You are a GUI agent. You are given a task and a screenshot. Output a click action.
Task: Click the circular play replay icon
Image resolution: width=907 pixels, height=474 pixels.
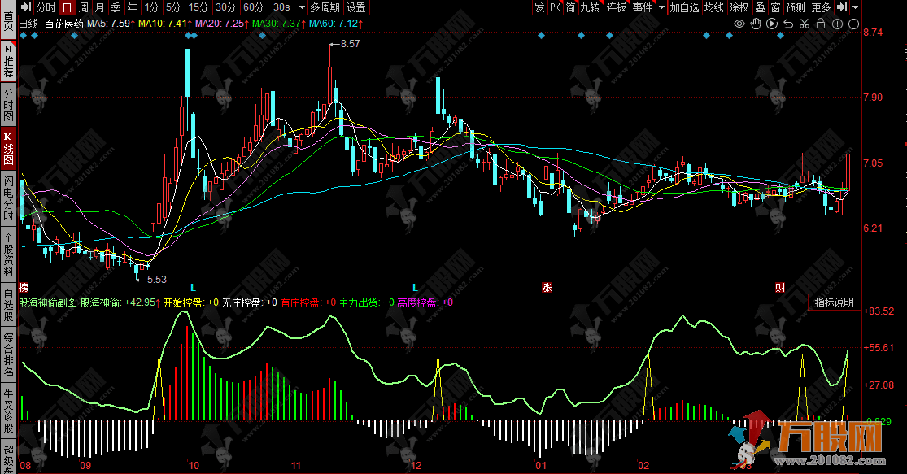pyautogui.click(x=772, y=24)
